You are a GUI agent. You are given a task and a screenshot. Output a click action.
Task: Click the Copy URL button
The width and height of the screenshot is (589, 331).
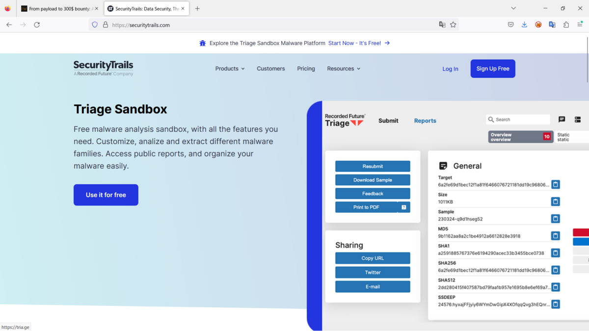(373, 258)
